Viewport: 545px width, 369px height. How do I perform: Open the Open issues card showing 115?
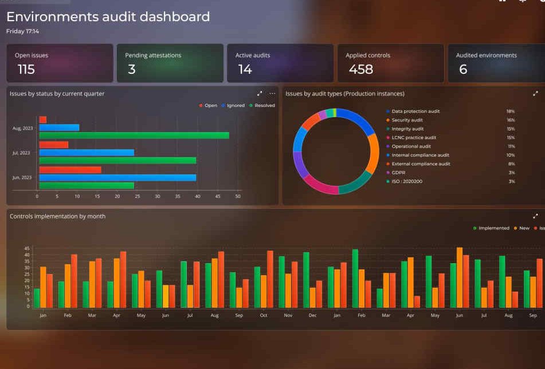click(60, 63)
